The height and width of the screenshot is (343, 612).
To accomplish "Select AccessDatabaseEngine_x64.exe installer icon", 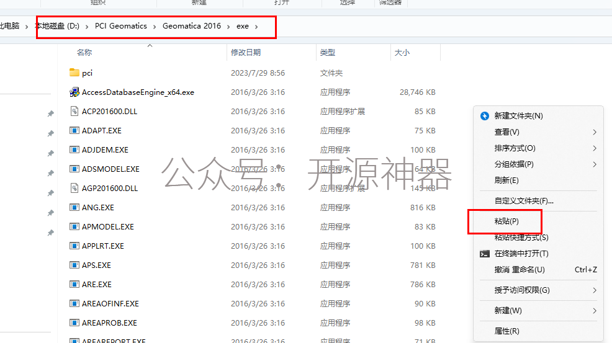I will pyautogui.click(x=74, y=92).
